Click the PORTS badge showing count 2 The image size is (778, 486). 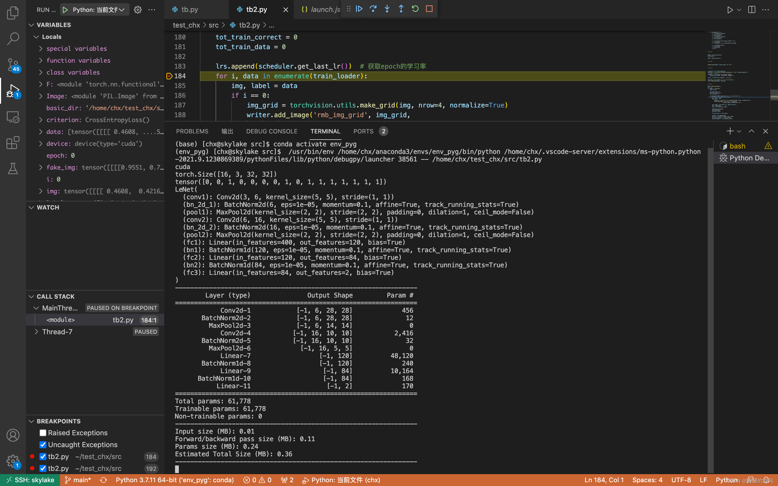click(384, 130)
